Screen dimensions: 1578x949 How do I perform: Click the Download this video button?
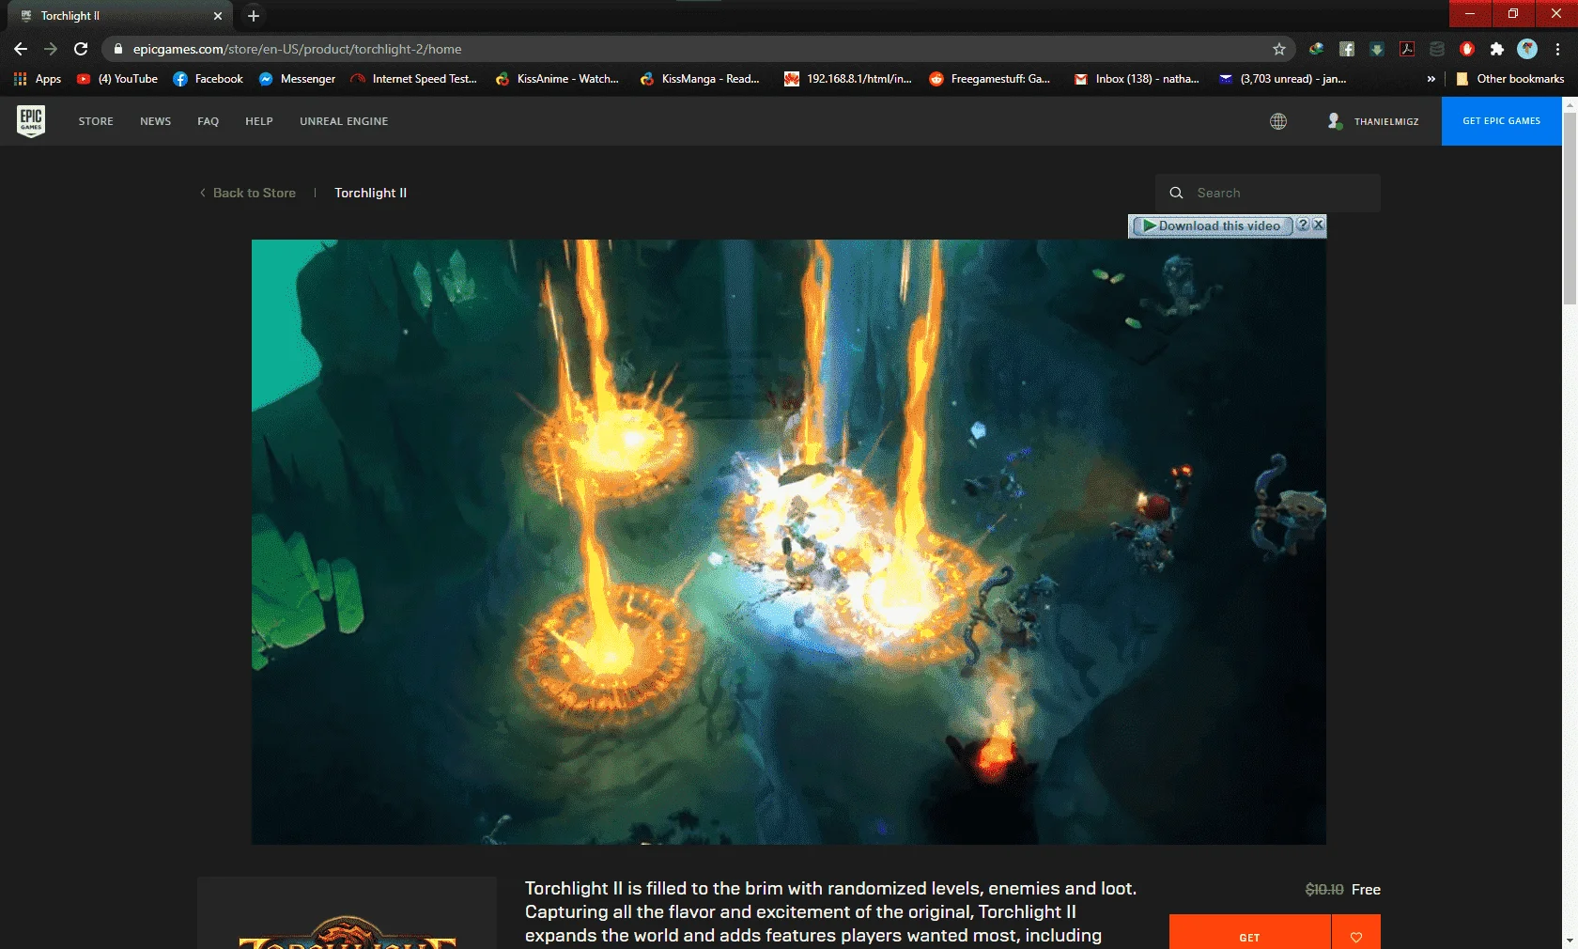tap(1213, 226)
